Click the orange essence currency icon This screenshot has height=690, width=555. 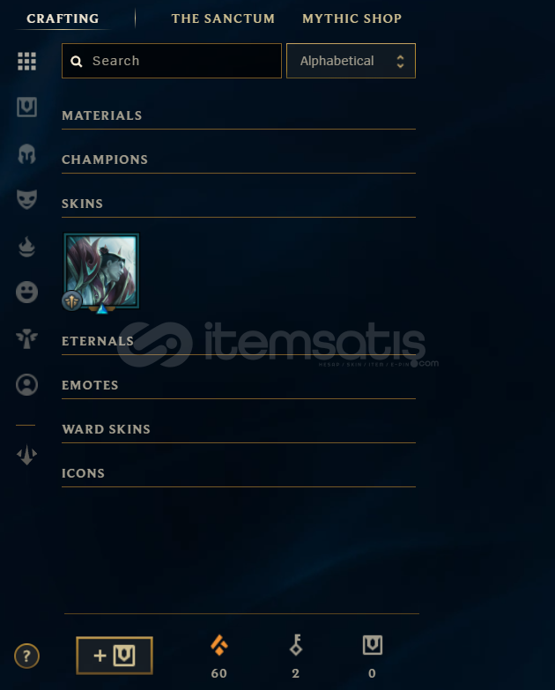(x=219, y=646)
